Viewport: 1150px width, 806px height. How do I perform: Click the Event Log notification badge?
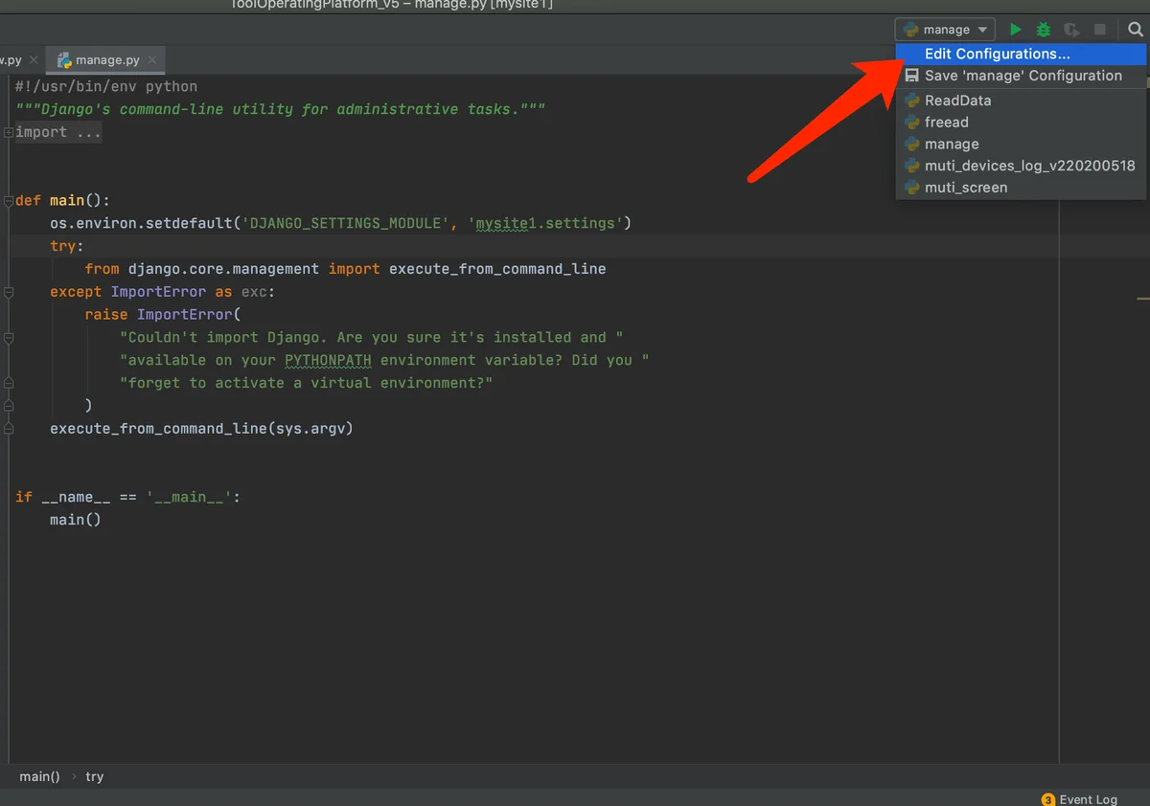coord(1047,799)
